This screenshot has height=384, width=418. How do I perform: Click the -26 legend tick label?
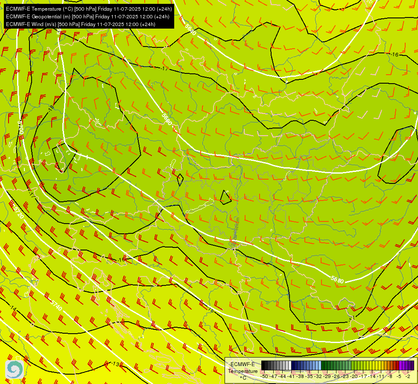coord(336,376)
